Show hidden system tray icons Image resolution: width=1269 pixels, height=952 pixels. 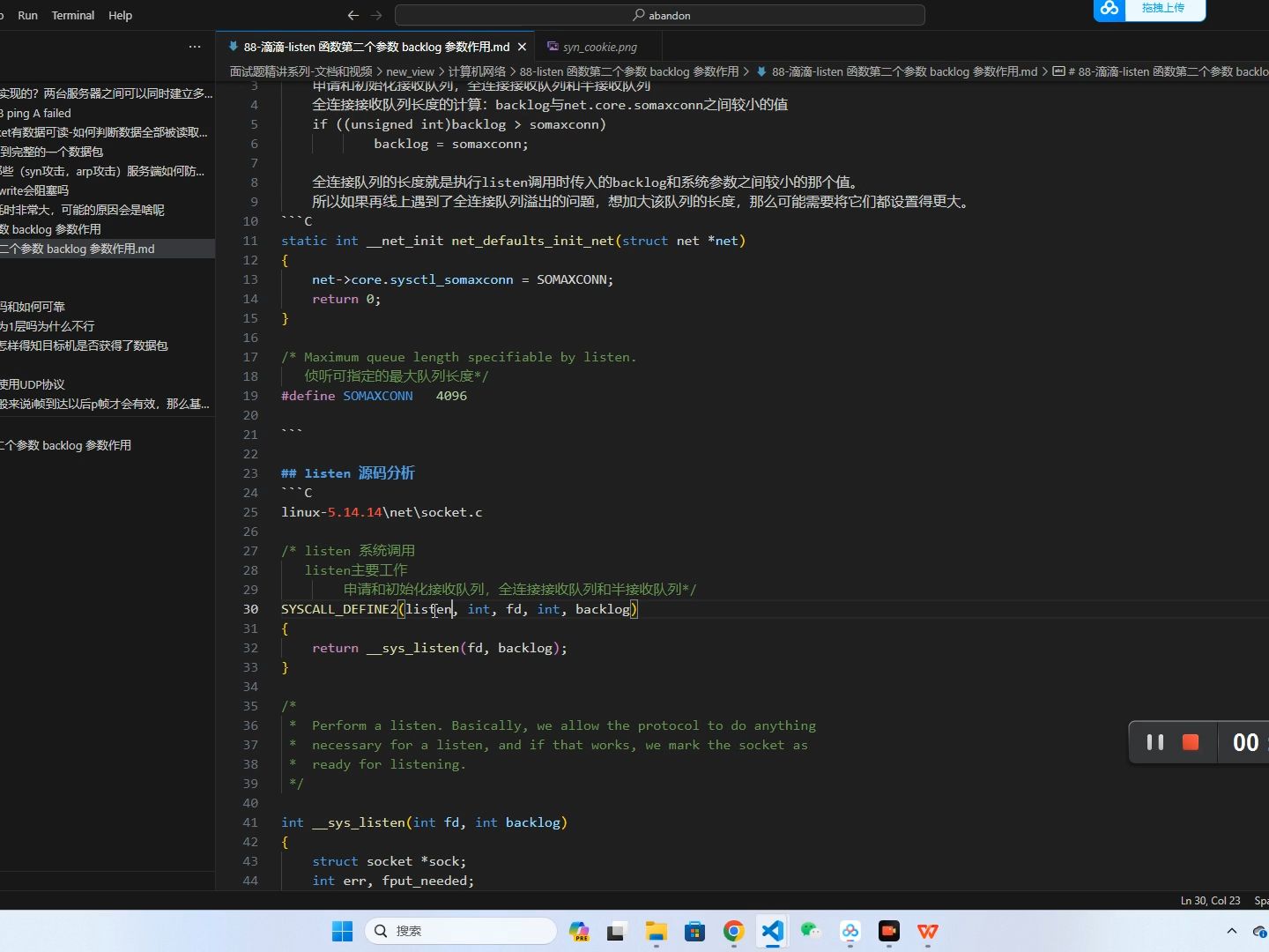coord(1232,931)
